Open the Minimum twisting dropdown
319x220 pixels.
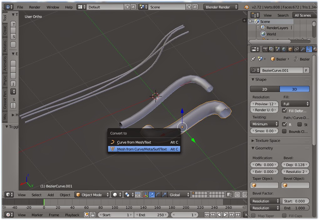[x=264, y=124]
